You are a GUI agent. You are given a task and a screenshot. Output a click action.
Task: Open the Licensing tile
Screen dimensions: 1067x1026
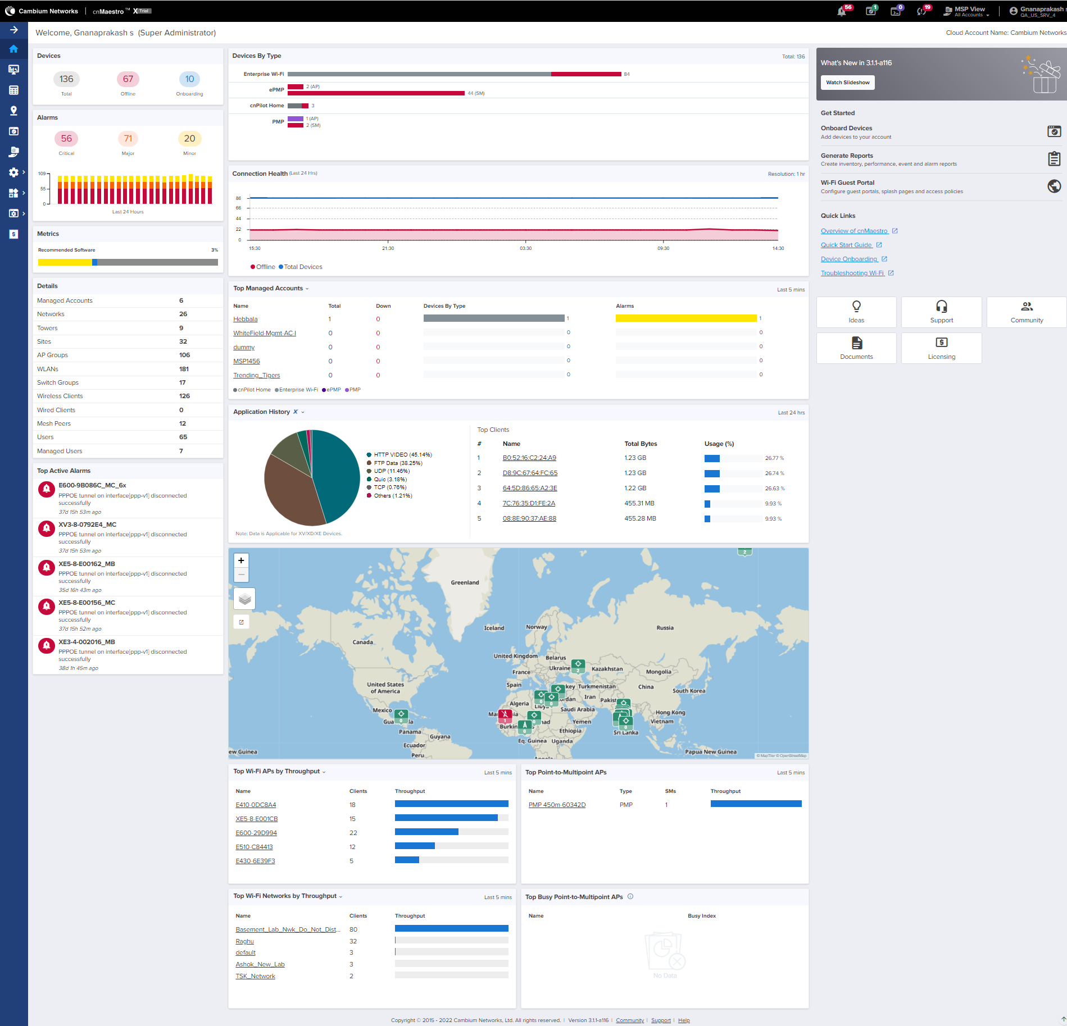[x=942, y=348]
